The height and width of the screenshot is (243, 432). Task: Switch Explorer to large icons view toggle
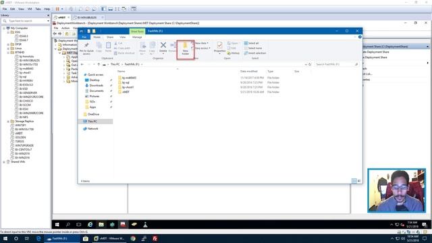(x=359, y=181)
